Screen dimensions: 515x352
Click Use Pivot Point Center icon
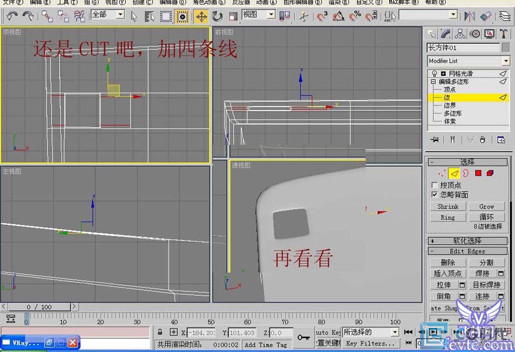[x=285, y=16]
